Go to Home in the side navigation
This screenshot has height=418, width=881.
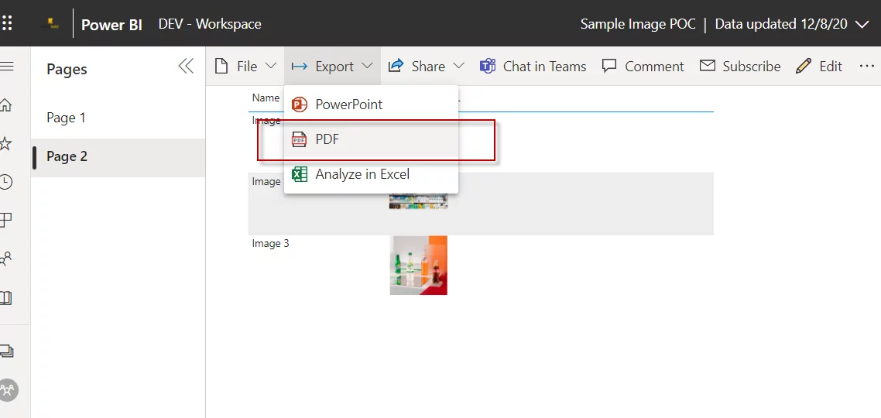[5, 105]
